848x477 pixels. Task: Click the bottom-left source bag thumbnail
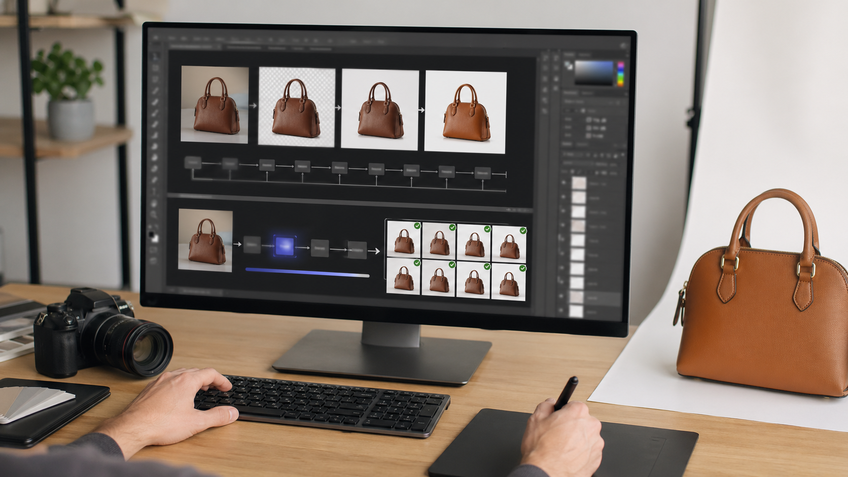(205, 240)
